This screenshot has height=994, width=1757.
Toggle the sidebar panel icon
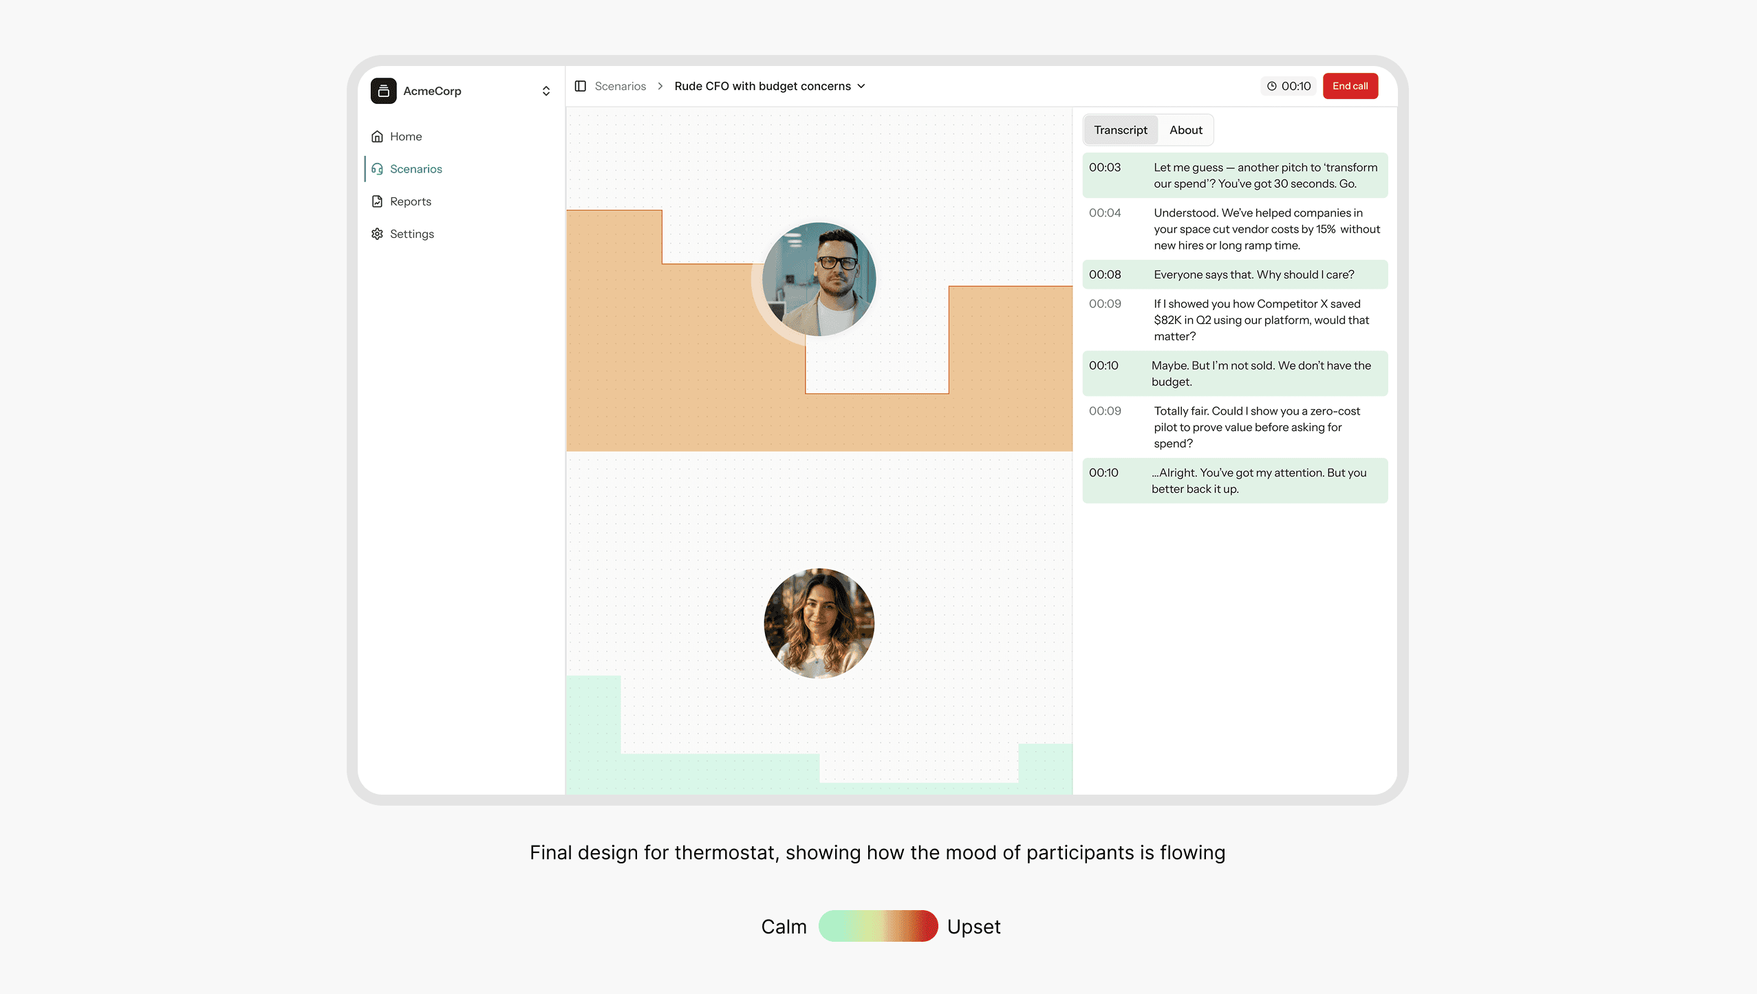coord(580,86)
